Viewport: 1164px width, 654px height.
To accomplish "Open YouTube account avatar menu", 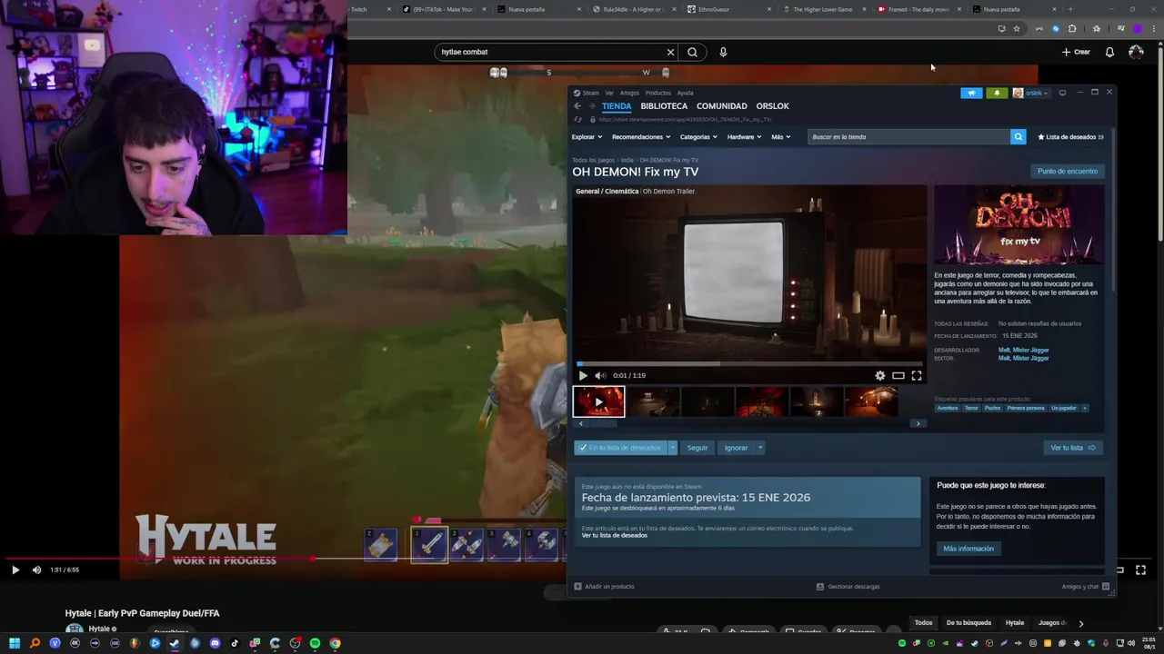I will [x=1136, y=52].
